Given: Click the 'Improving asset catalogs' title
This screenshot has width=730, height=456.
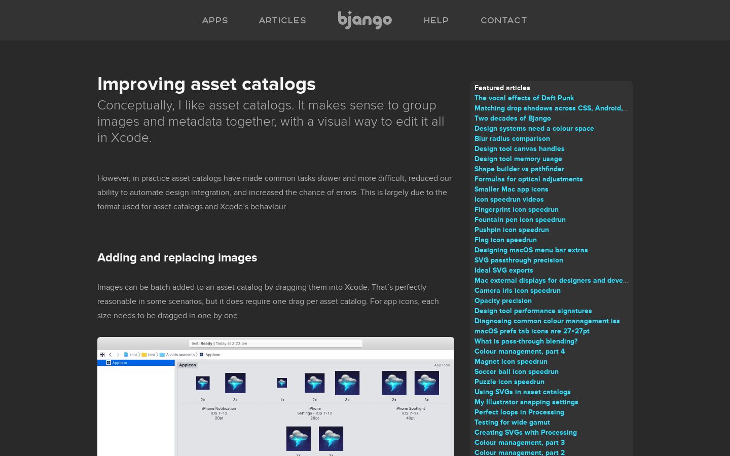Looking at the screenshot, I should coord(206,84).
